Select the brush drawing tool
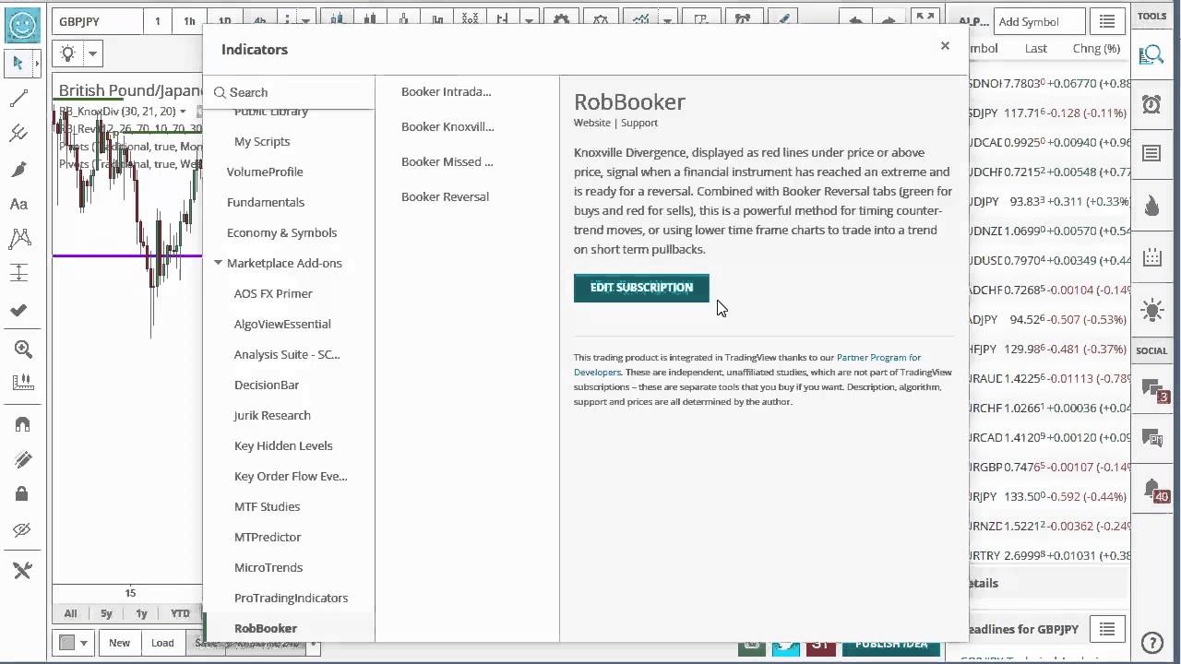This screenshot has width=1181, height=664. point(18,170)
